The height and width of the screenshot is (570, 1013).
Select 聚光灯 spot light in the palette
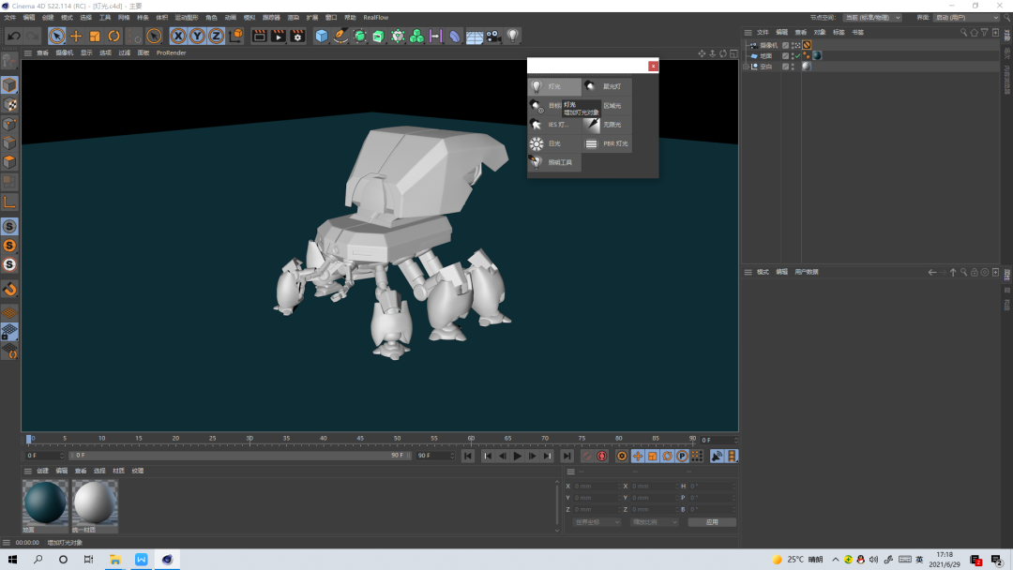[607, 86]
